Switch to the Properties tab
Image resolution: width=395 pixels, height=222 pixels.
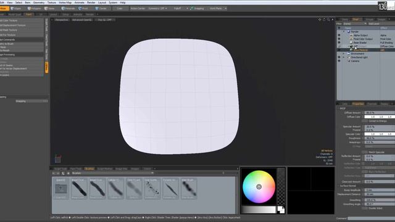pos(358,104)
